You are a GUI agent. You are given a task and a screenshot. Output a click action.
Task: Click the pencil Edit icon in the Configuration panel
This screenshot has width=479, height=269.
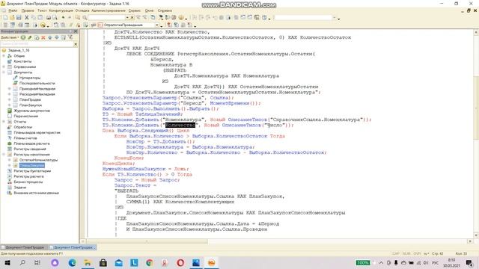(x=30, y=37)
